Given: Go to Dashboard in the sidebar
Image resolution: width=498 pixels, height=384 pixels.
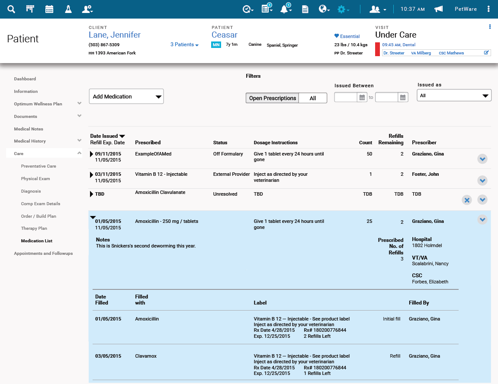Looking at the screenshot, I should [25, 79].
